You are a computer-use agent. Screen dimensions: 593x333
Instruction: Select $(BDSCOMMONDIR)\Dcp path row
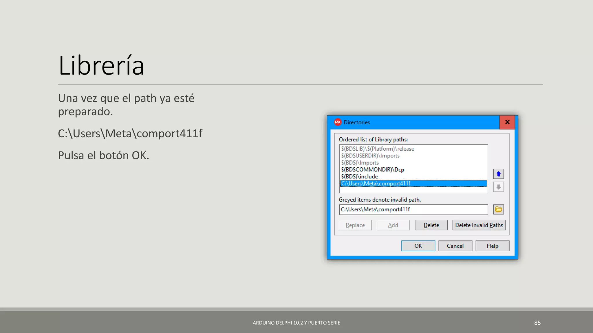tap(413, 169)
